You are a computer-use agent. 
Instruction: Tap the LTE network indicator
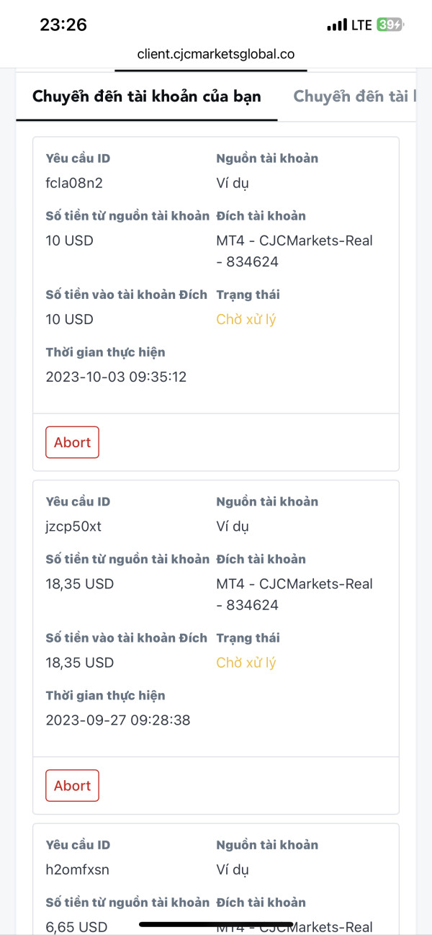pyautogui.click(x=361, y=25)
